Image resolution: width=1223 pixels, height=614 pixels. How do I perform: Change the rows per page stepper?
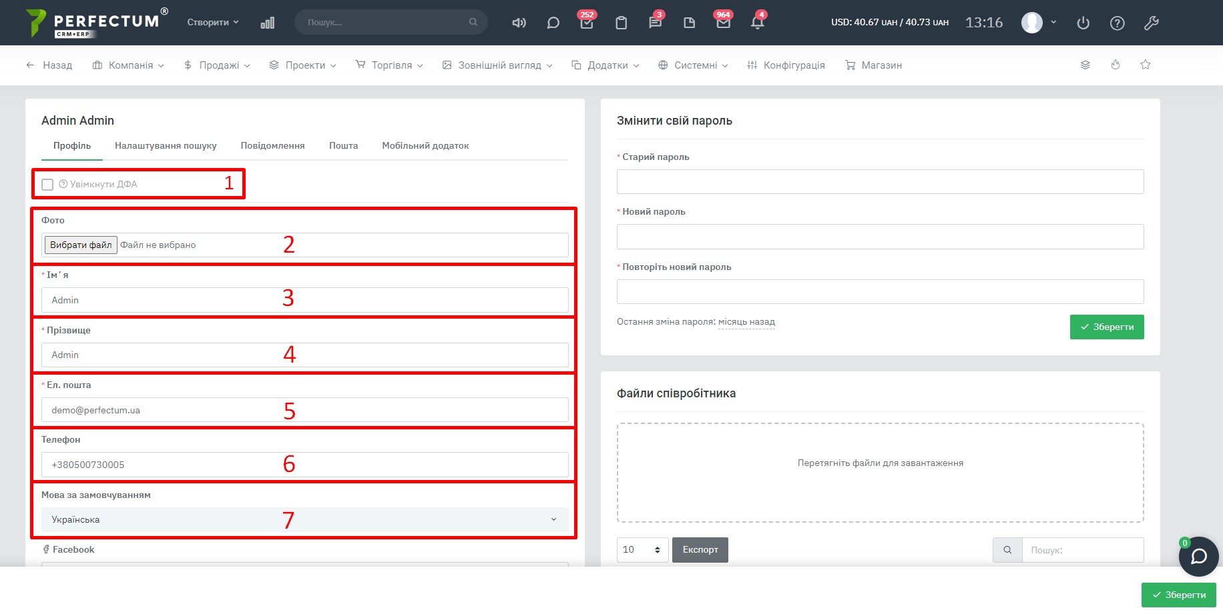(642, 549)
